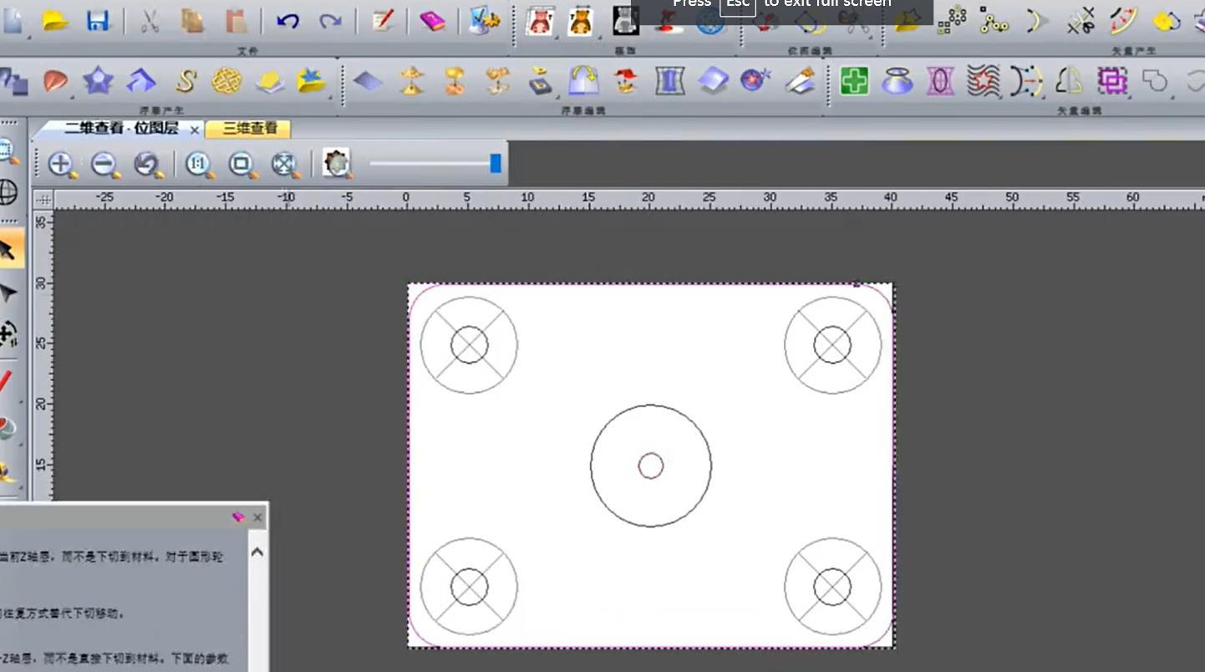
Task: Click the gold letter S relief icon
Action: click(185, 81)
